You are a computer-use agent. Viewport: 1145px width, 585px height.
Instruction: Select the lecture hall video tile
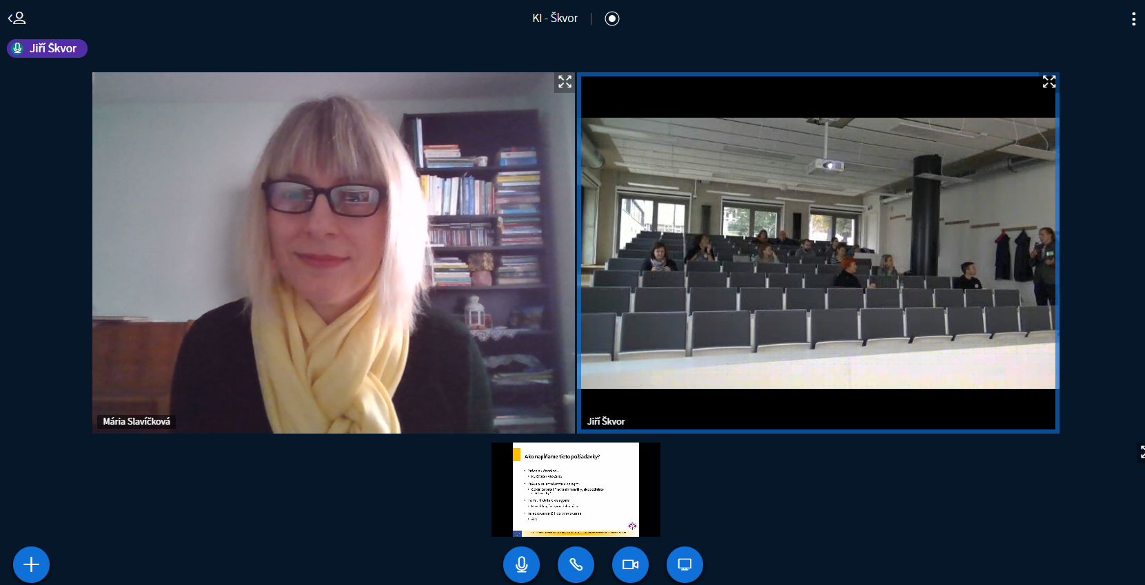click(818, 253)
